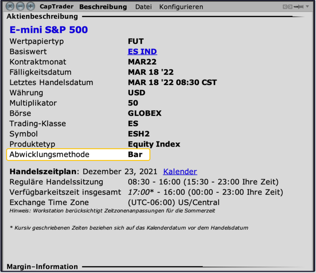
Task: Click the Aktienbeschreibung section header
Action: [x=42, y=17]
